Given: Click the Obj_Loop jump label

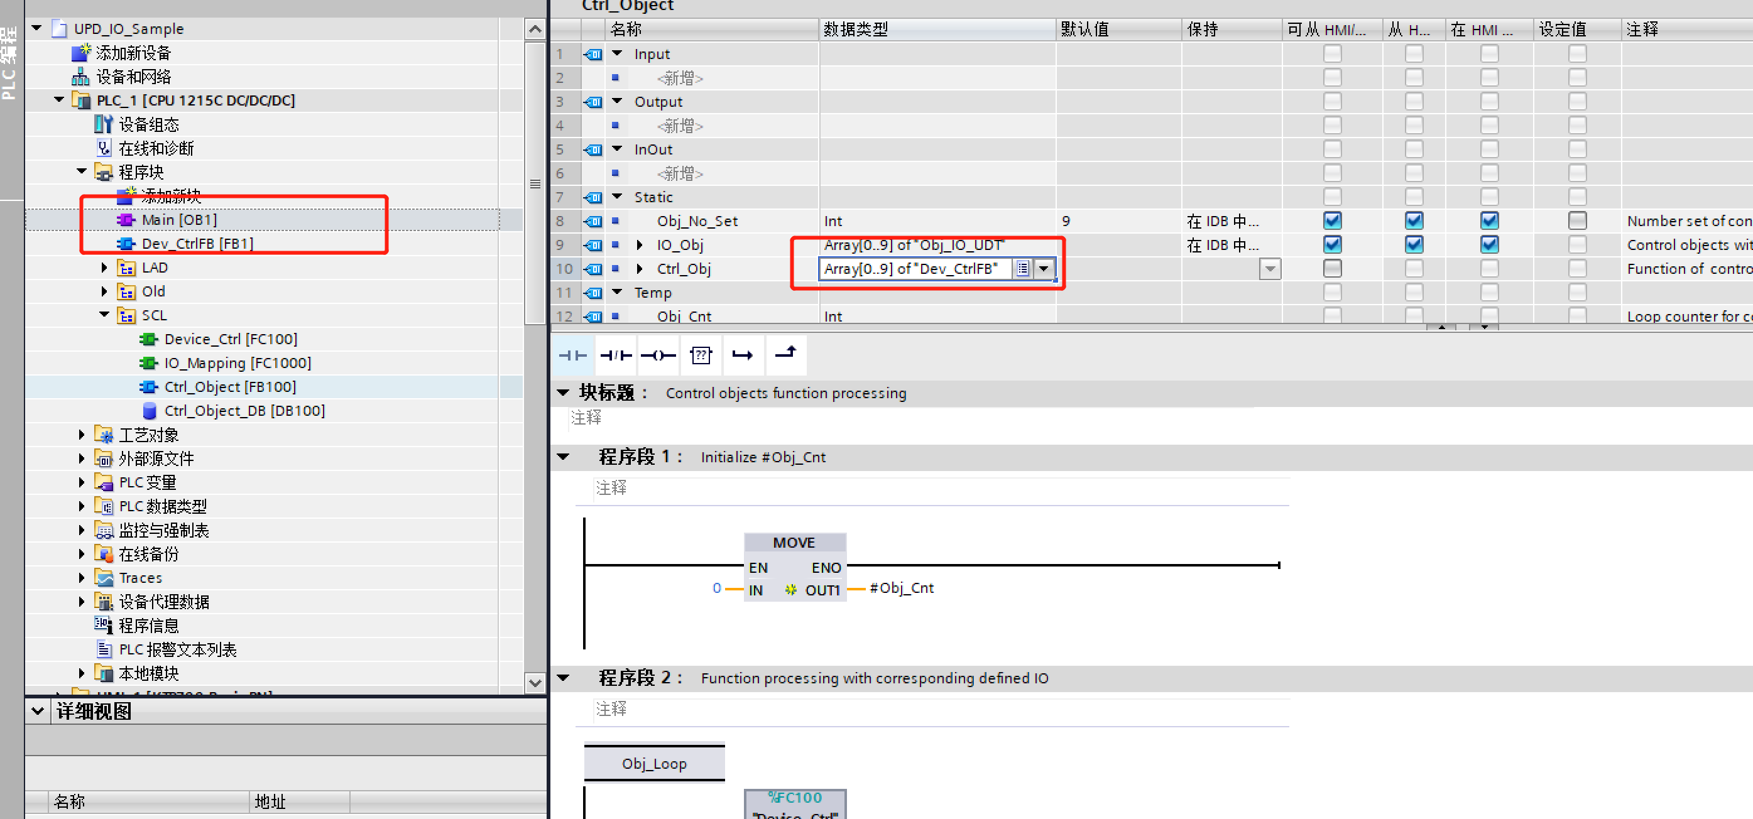Looking at the screenshot, I should [653, 763].
